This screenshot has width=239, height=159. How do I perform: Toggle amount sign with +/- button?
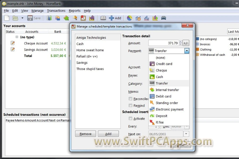pyautogui.click(x=186, y=43)
